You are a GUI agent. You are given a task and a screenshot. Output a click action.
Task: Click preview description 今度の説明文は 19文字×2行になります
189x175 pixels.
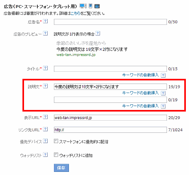coord(92,49)
